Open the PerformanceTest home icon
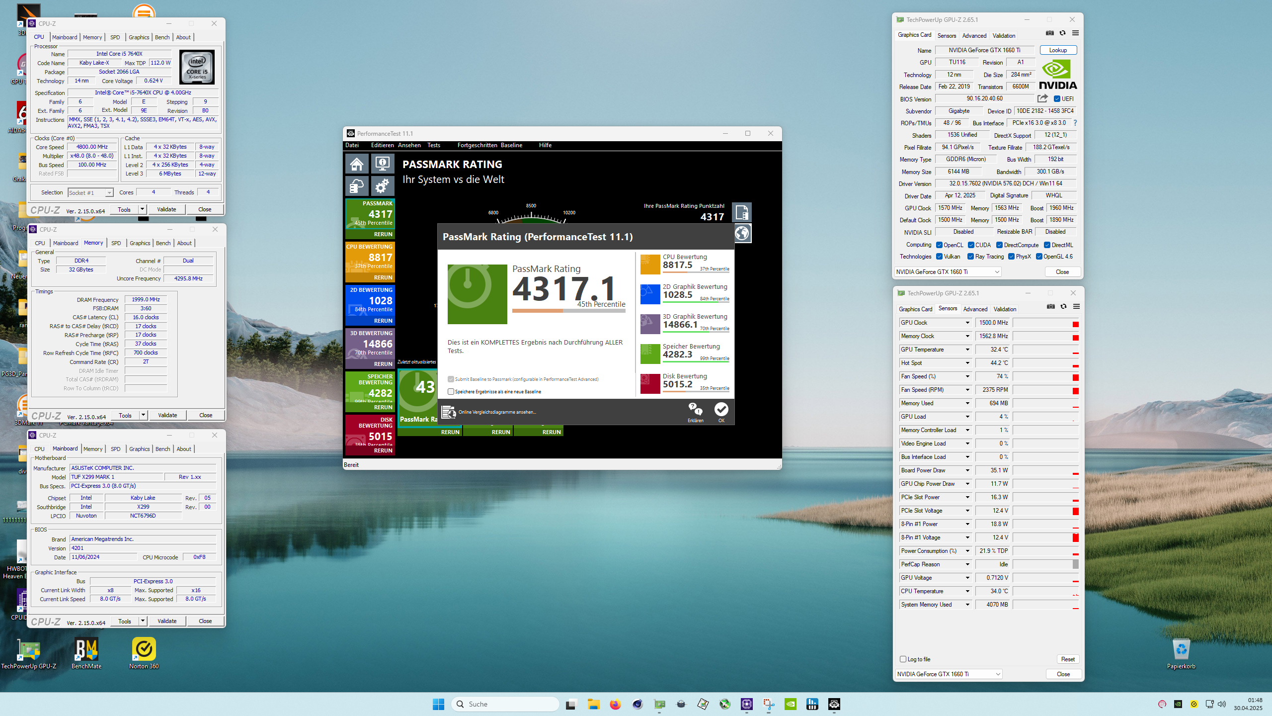The width and height of the screenshot is (1272, 716). tap(357, 164)
